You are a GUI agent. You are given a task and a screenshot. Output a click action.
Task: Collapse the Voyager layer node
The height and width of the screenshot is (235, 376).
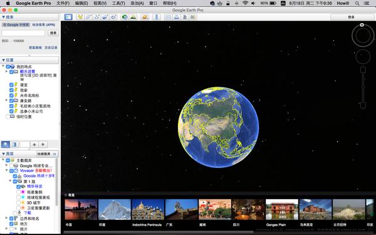[6, 170]
